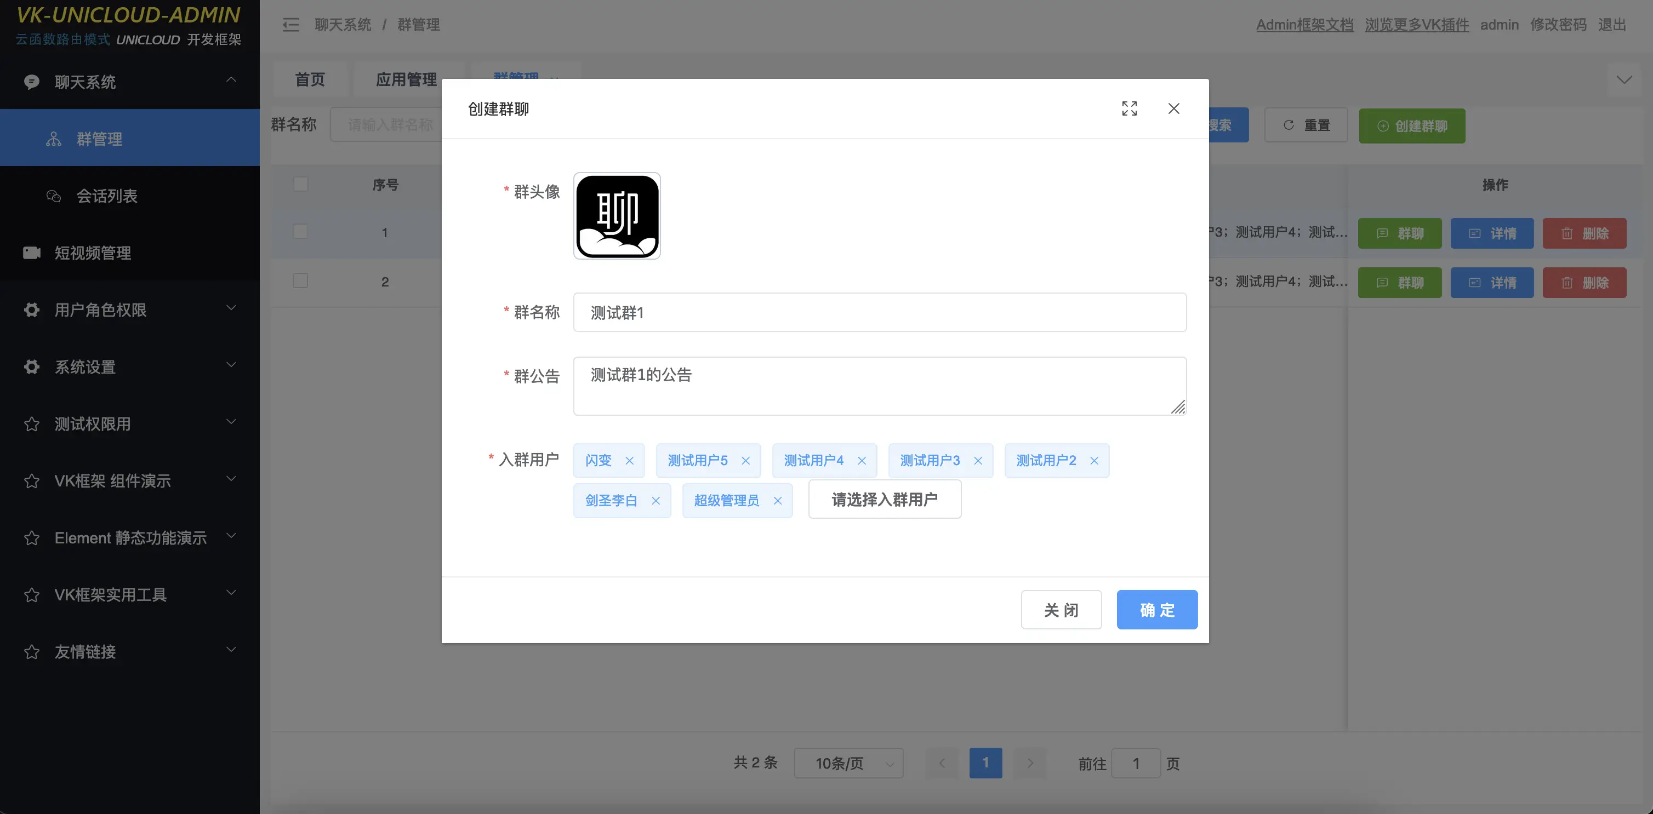The height and width of the screenshot is (814, 1653).
Task: Click the VK框架实用工具 star icon
Action: click(31, 595)
